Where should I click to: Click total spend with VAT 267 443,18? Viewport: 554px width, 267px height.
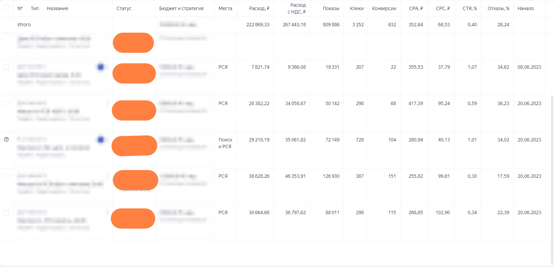click(x=294, y=25)
